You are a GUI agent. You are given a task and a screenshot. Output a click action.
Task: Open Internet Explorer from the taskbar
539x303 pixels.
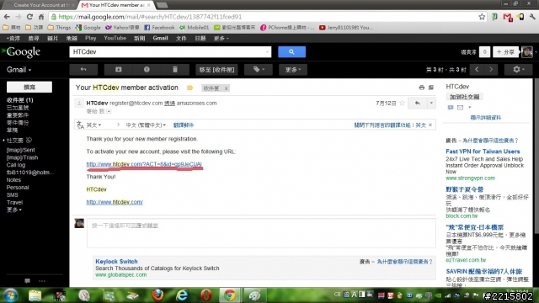182,295
